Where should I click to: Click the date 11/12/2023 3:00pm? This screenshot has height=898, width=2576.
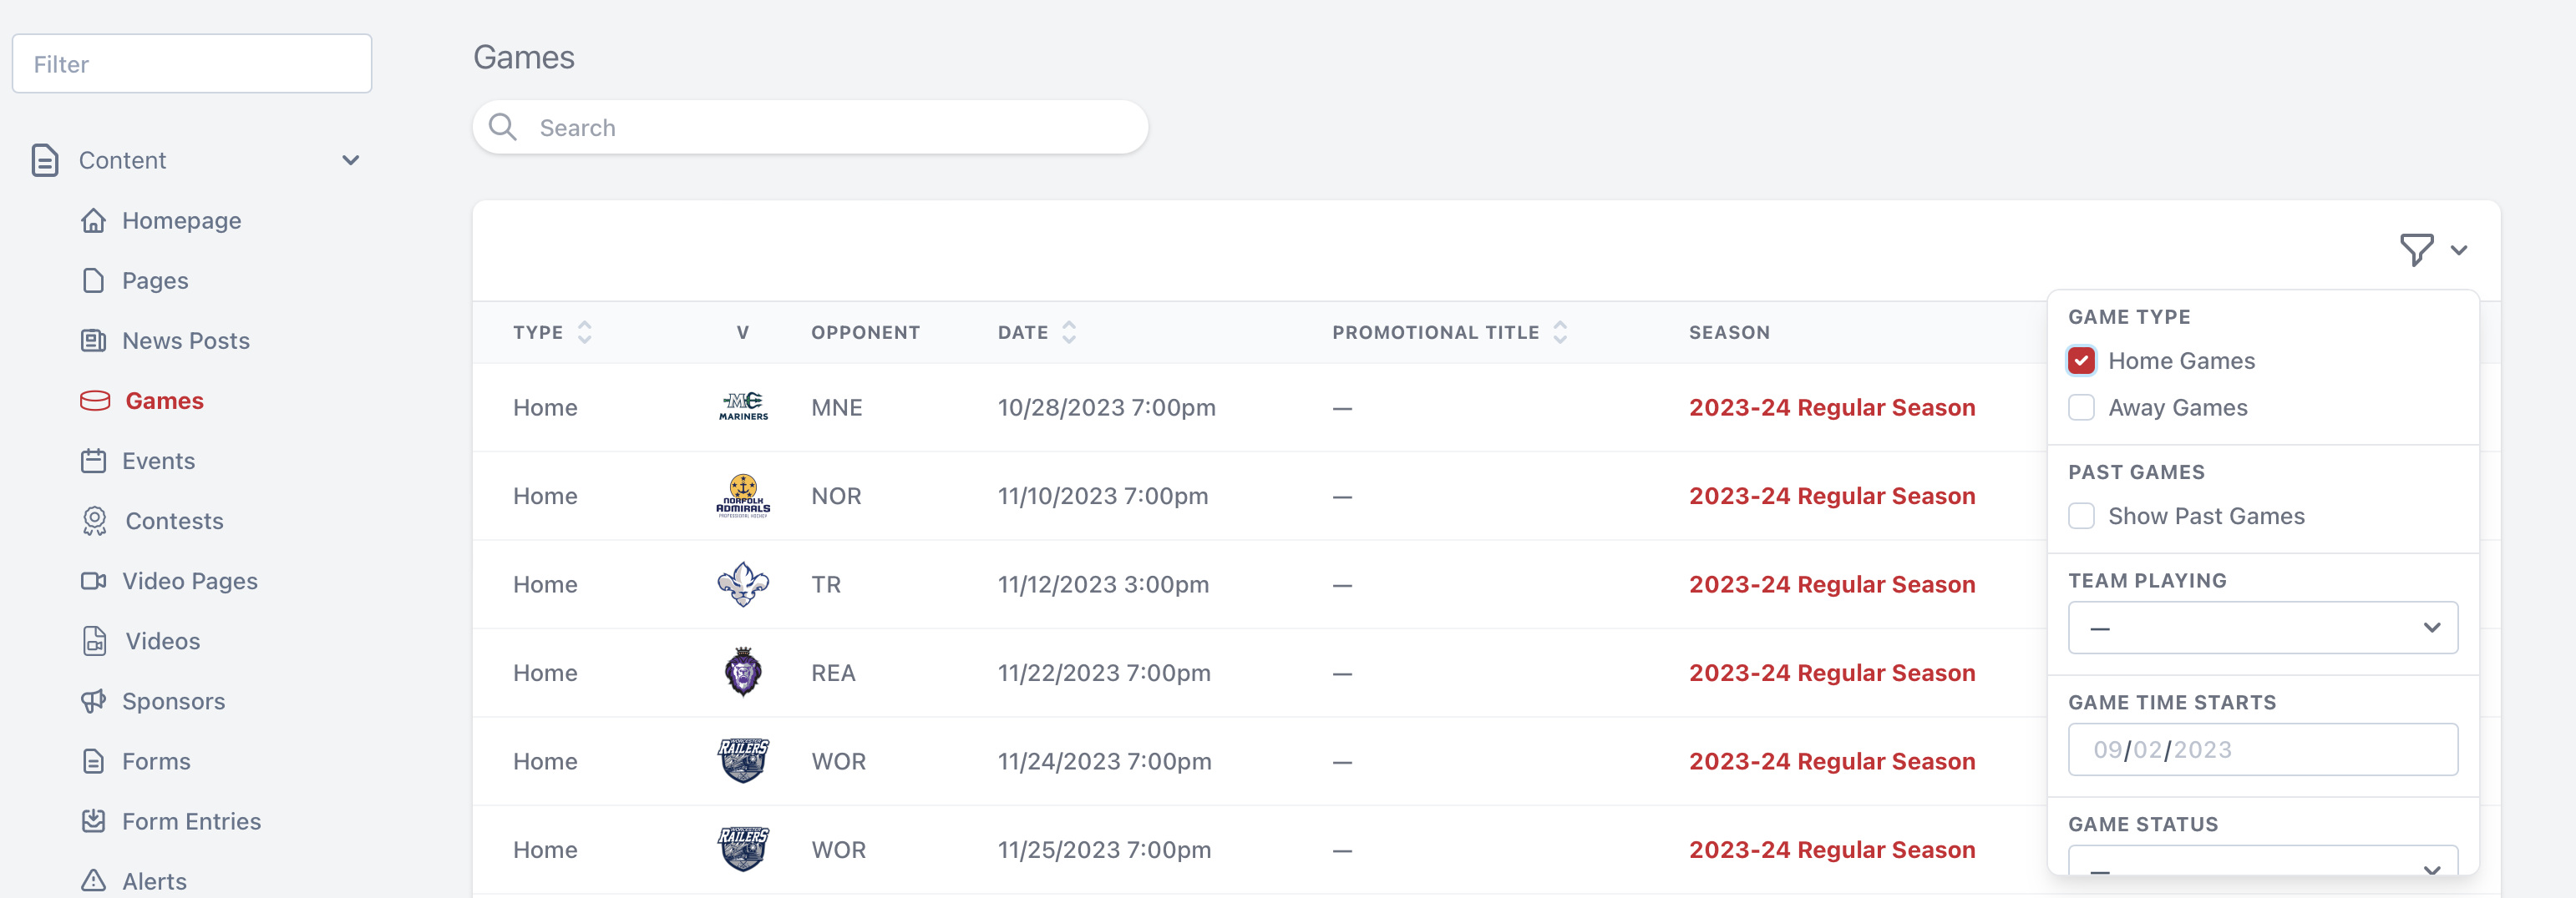click(1103, 584)
